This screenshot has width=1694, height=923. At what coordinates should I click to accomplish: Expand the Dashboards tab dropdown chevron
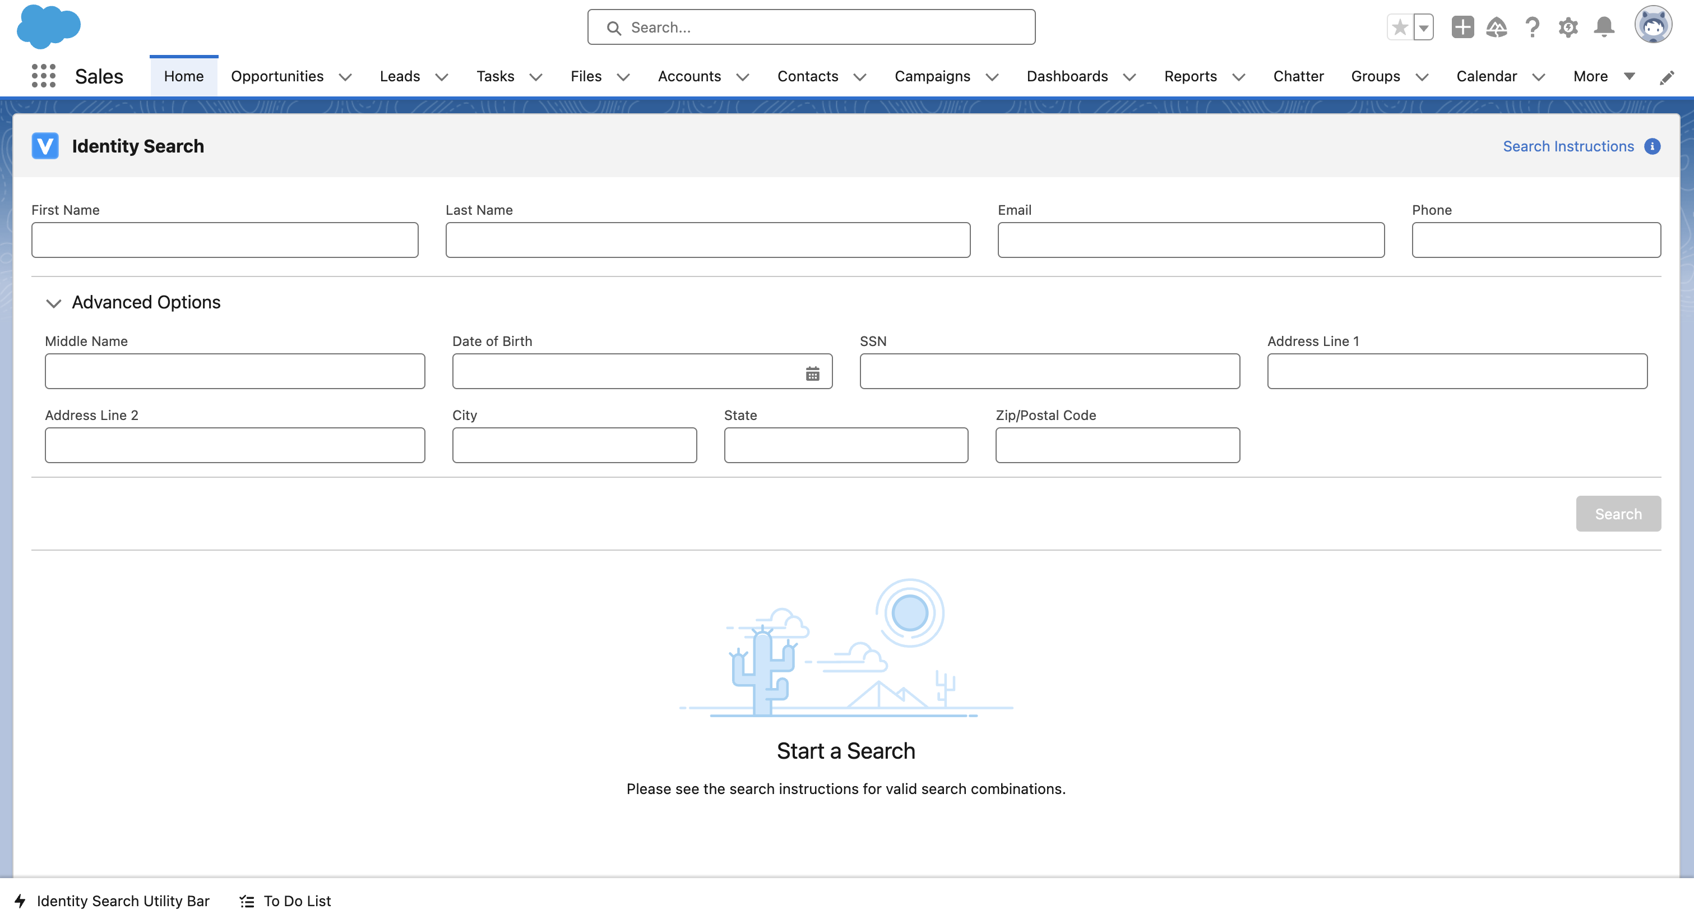[x=1129, y=77]
